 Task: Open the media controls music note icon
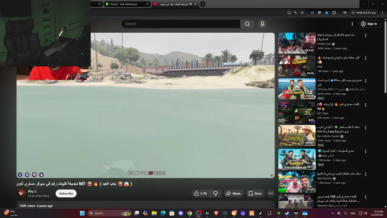[345, 13]
